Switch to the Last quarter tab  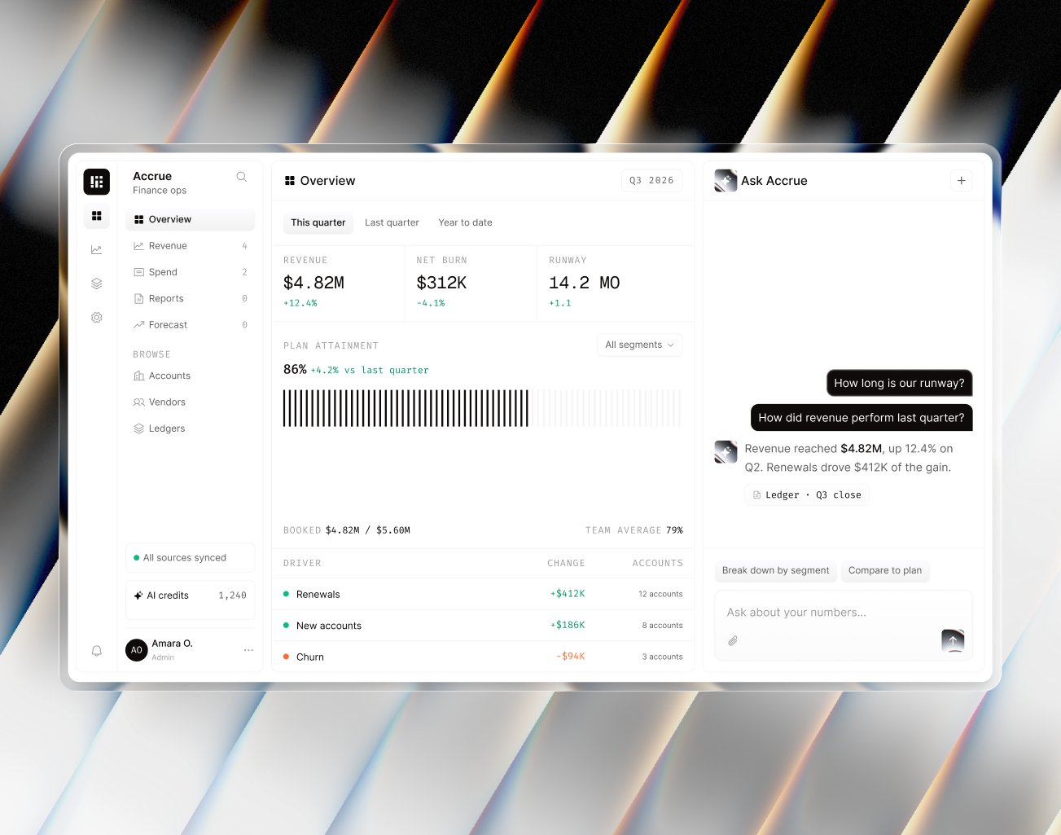pos(392,223)
